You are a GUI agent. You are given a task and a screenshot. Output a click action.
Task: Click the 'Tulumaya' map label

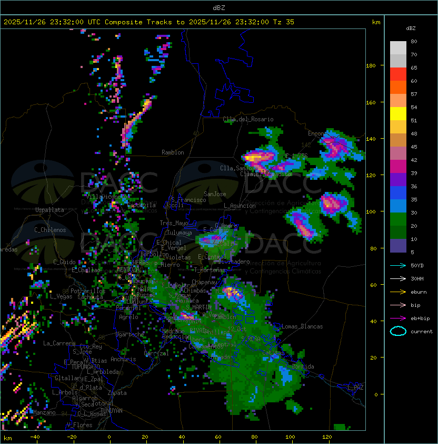180,233
